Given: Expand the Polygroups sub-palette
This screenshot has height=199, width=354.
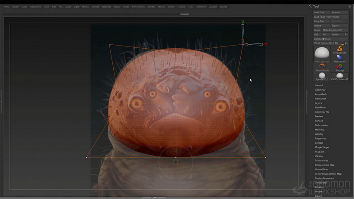Looking at the screenshot, I should coord(320,138).
